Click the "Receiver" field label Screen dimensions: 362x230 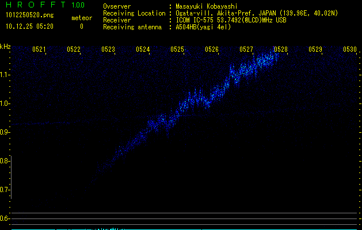tap(117, 20)
